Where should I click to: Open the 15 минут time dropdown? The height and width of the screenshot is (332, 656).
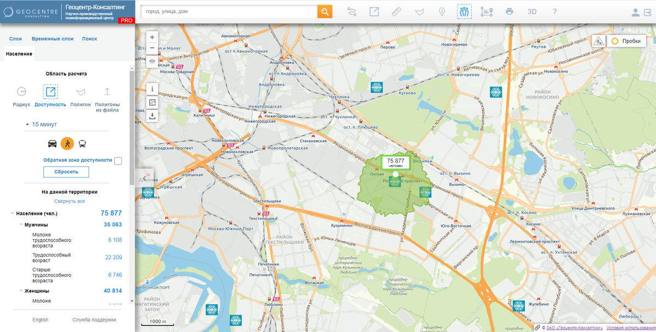click(42, 125)
